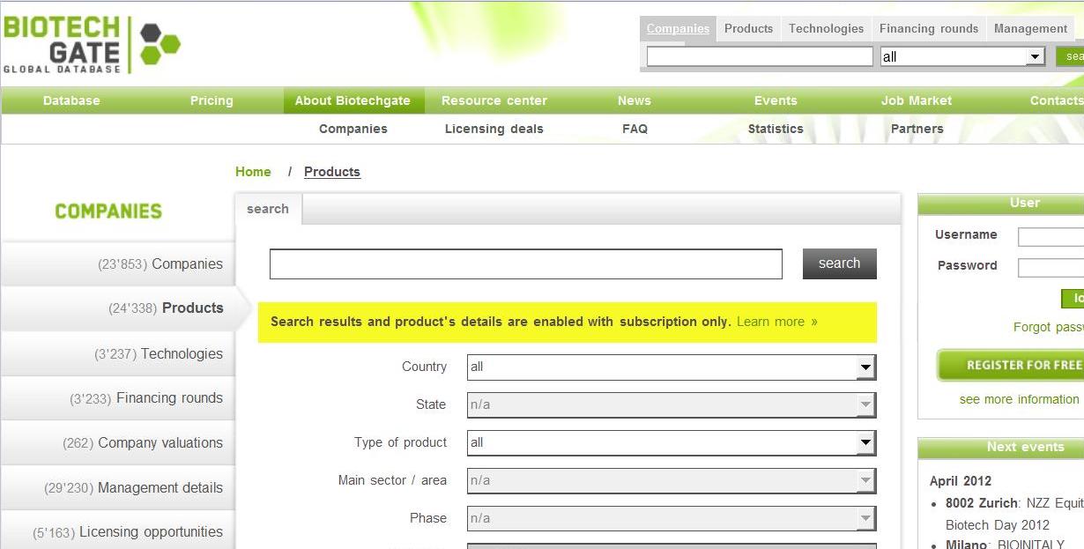Select the Technologies search tab at top
The width and height of the screenshot is (1084, 549).
click(826, 28)
